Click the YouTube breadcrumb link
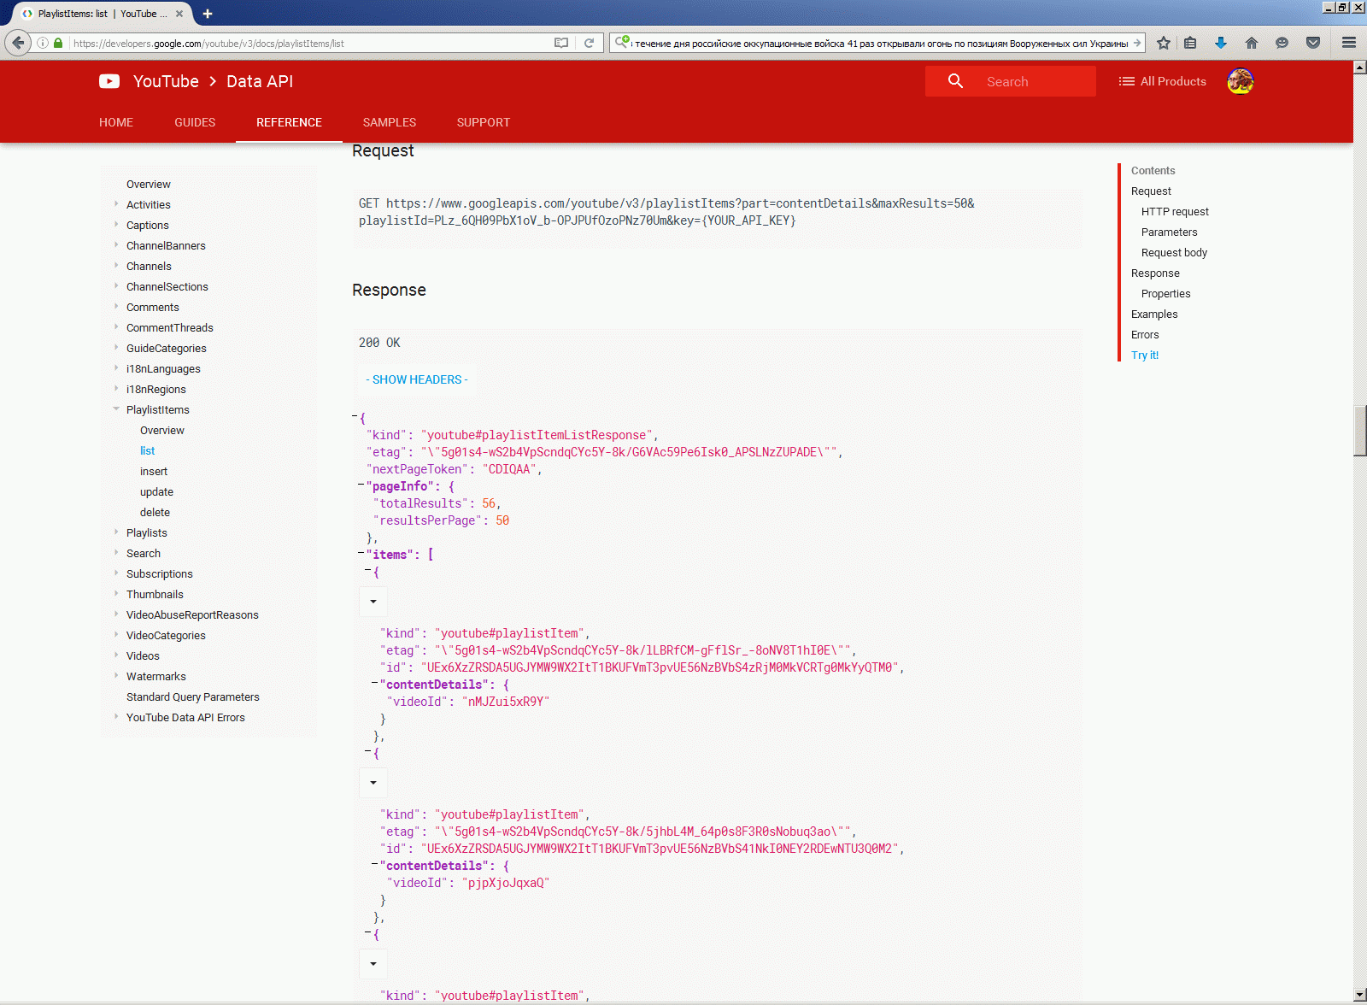This screenshot has height=1005, width=1367. coord(166,81)
